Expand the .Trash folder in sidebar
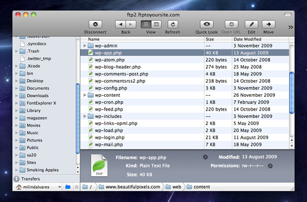Image resolution: width=307 pixels, height=202 pixels. tap(17, 51)
